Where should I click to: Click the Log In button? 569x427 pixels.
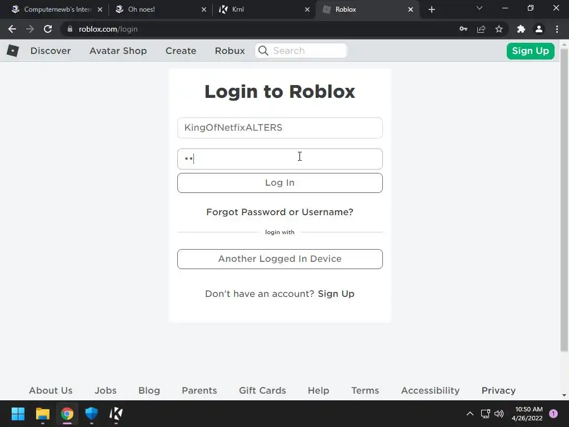click(x=280, y=182)
